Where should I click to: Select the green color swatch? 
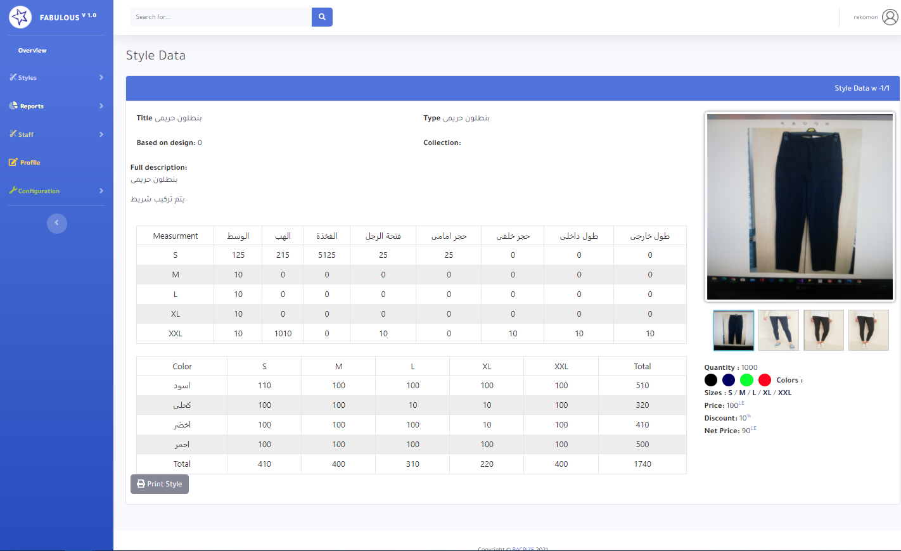tap(746, 380)
